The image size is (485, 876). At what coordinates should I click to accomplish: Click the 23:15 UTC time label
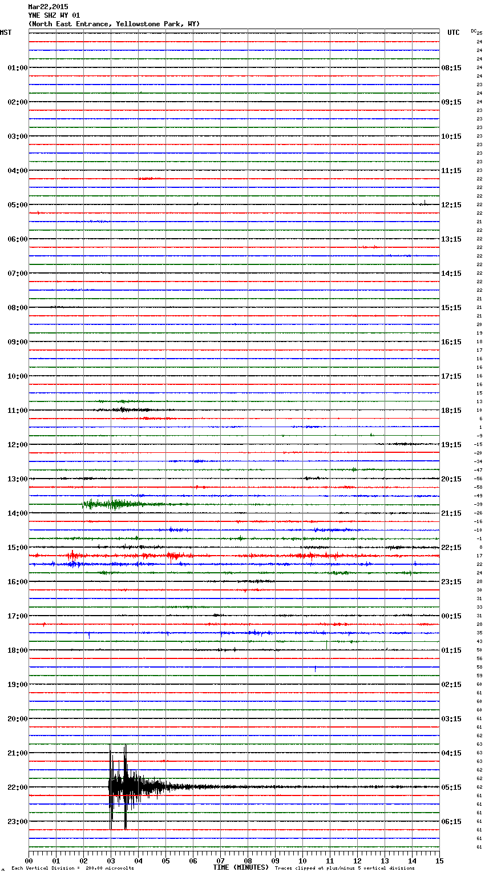[x=451, y=582]
